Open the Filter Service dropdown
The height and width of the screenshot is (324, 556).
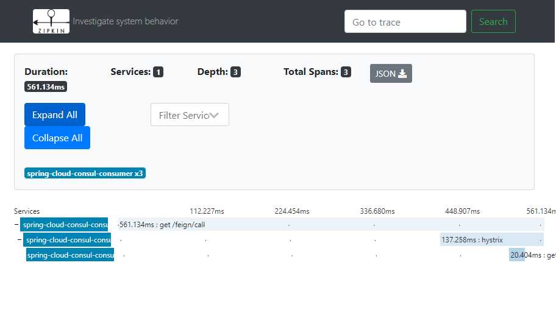tap(190, 114)
